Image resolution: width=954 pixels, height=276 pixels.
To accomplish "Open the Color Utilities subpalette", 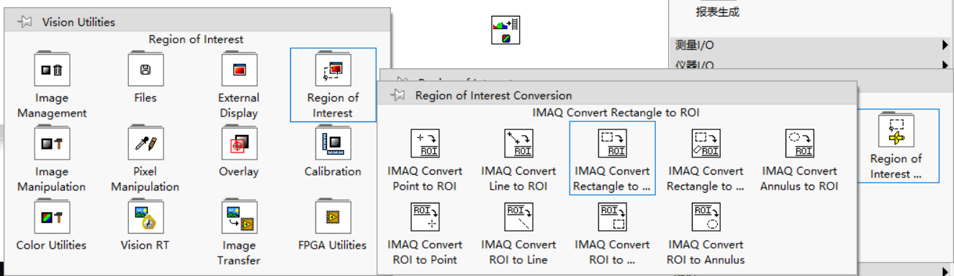I will 52,217.
